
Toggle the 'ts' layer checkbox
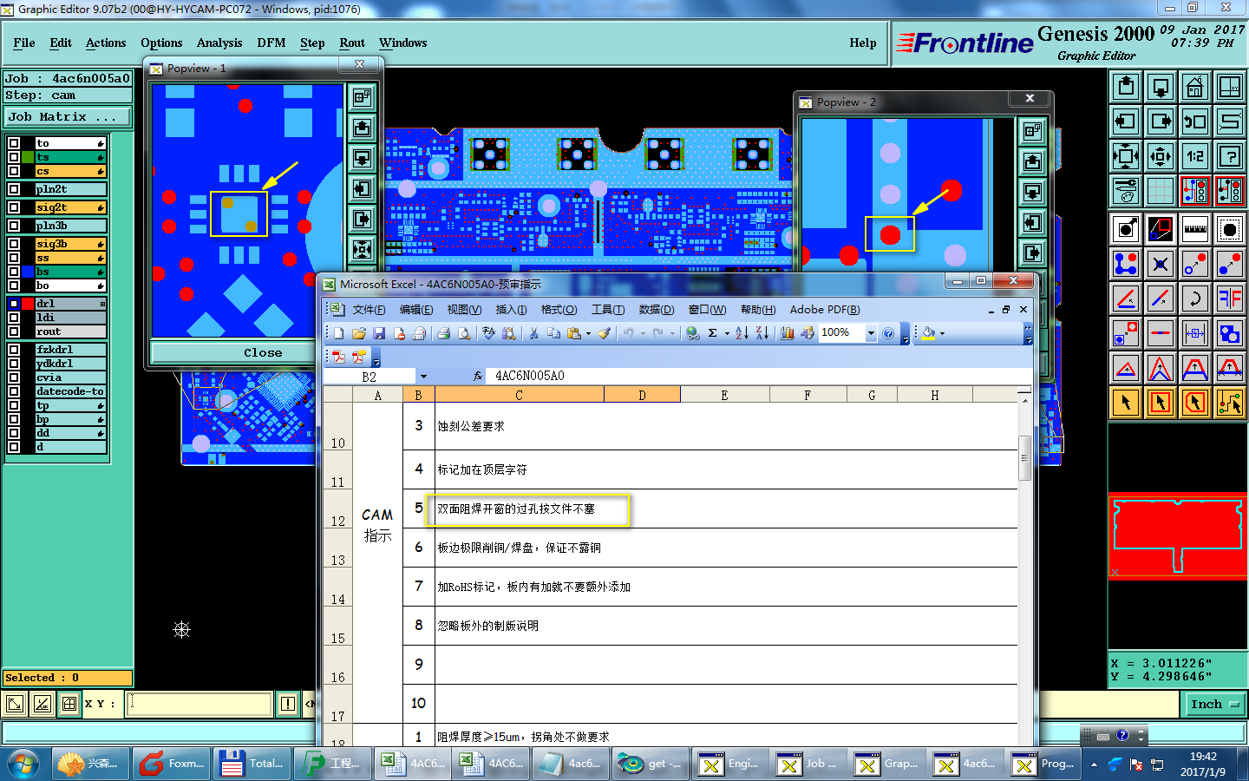(x=14, y=157)
